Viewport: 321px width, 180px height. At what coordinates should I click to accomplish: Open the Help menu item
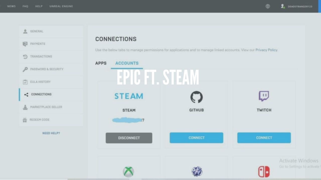(x=39, y=6)
